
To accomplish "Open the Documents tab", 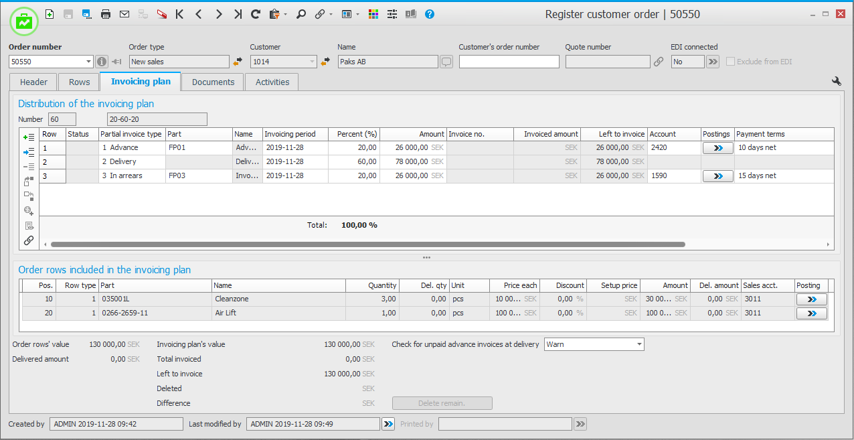I will (213, 82).
